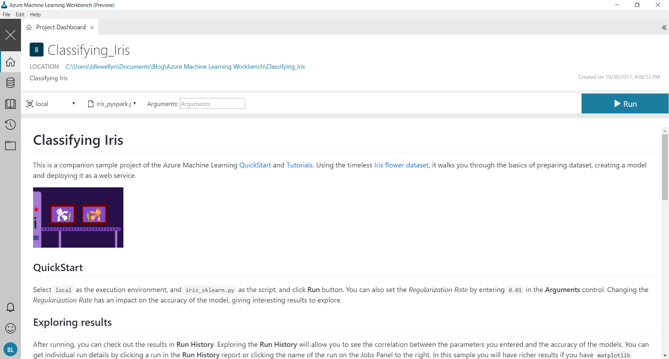Image resolution: width=669 pixels, height=359 pixels.
Task: Click the local compute target icon
Action: tap(30, 104)
